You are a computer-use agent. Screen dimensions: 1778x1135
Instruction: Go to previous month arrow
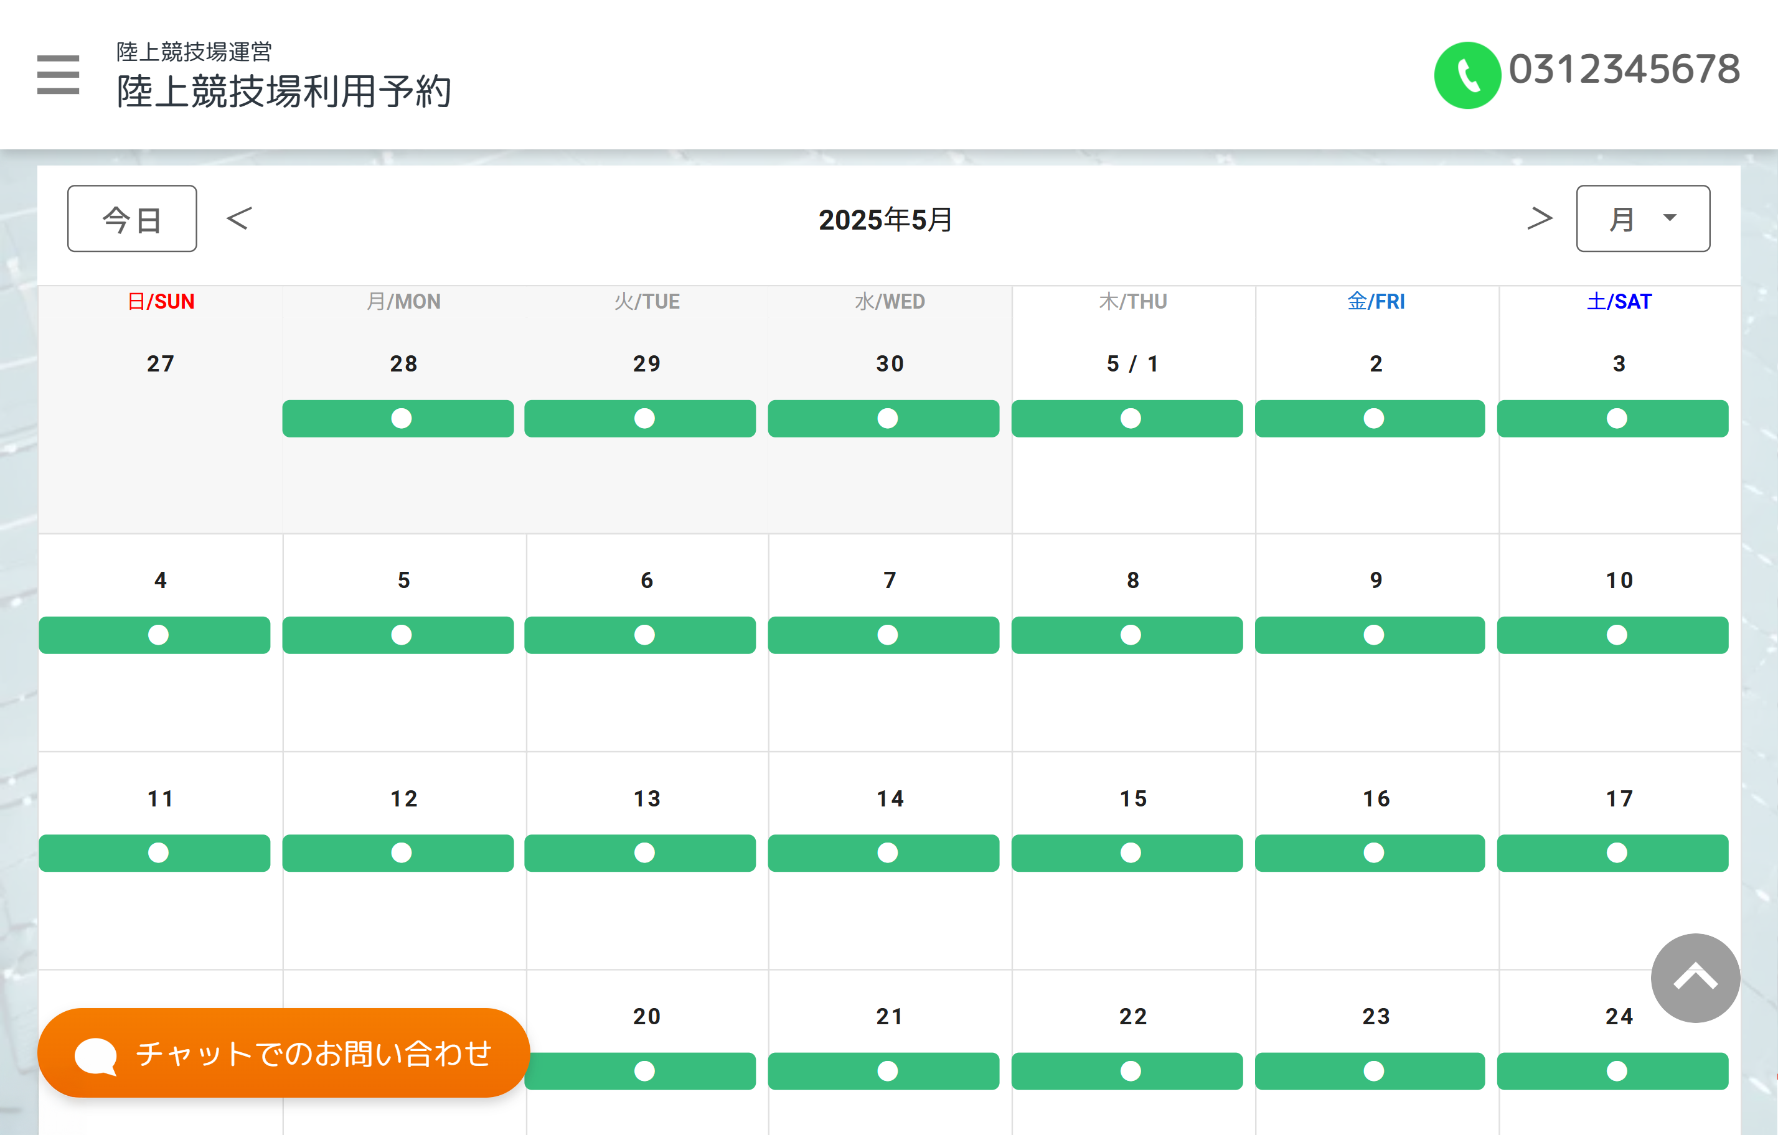pos(238,218)
